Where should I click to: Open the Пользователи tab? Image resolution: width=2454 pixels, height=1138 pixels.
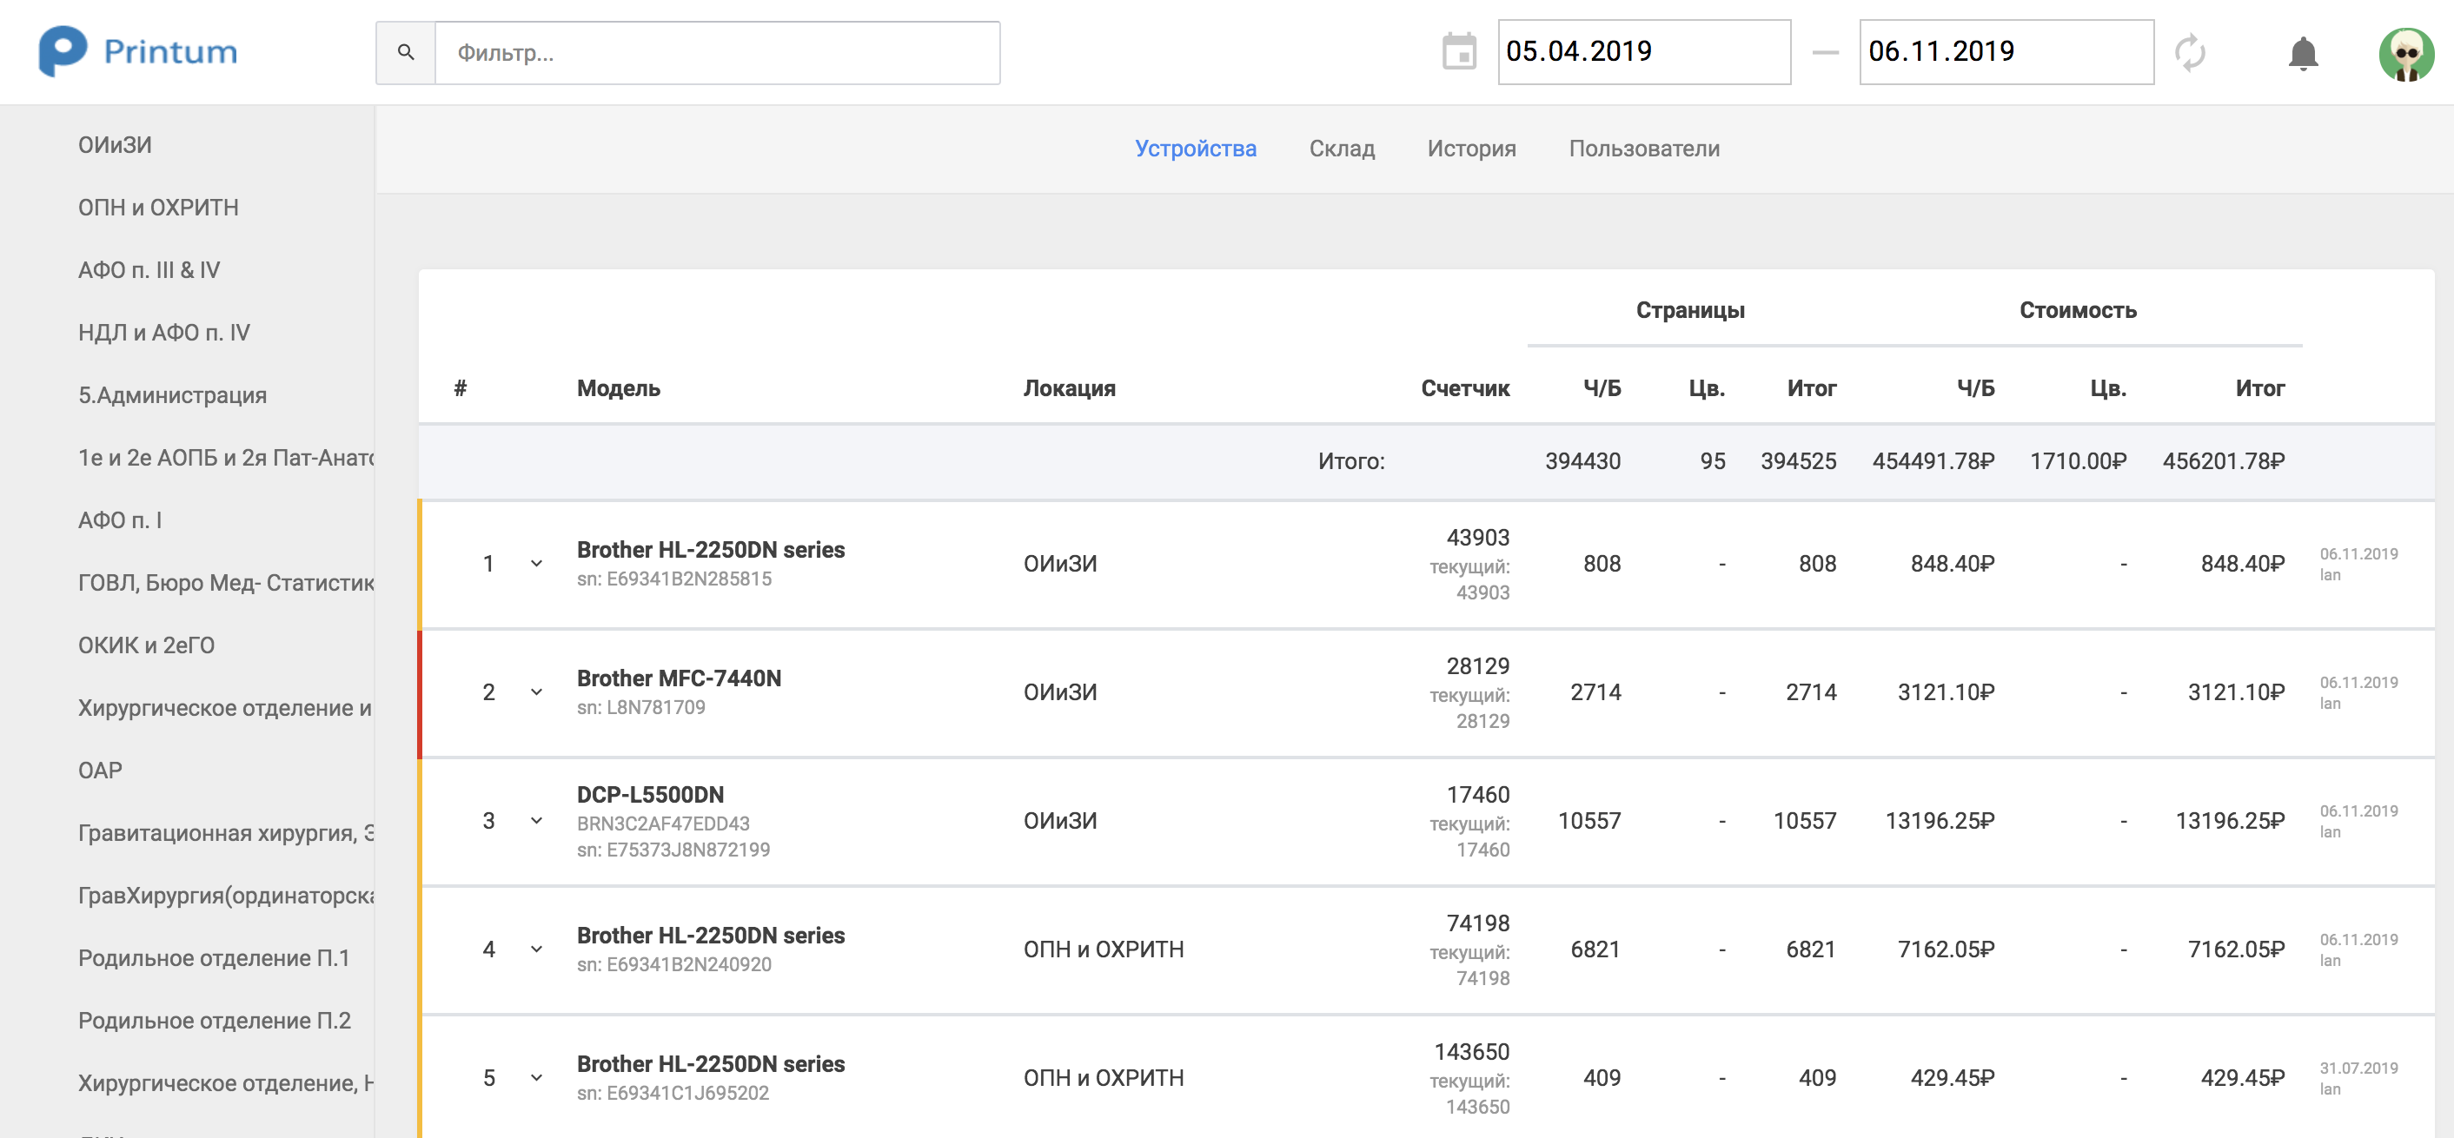click(1643, 149)
